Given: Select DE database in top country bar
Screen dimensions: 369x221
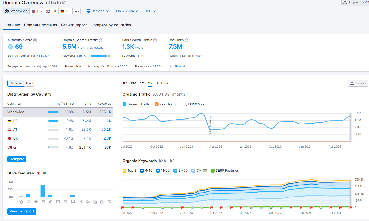Looking at the screenshot, I should click(66, 11).
